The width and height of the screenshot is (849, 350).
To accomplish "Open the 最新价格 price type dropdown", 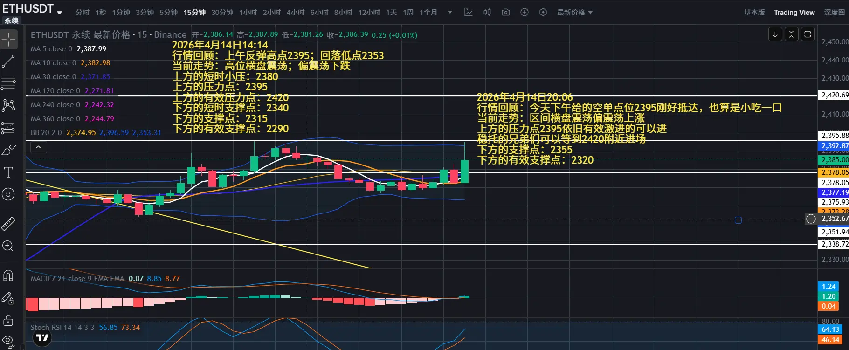I will pos(575,13).
